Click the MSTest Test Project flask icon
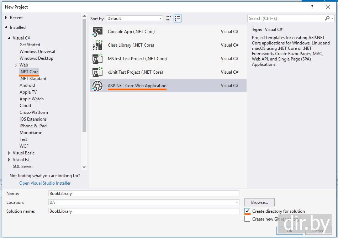 click(x=97, y=59)
